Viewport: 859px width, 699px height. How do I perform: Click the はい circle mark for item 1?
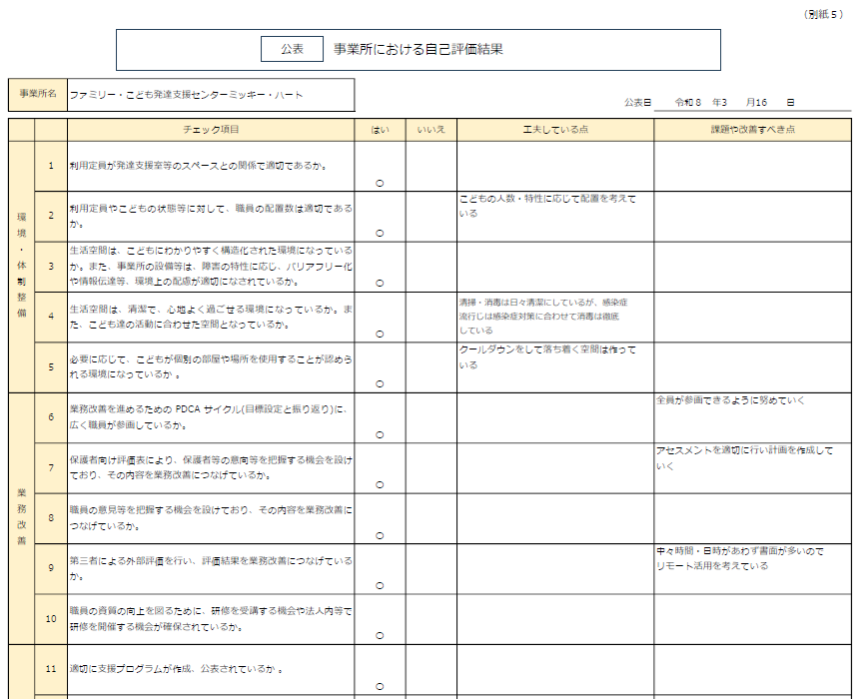380,183
